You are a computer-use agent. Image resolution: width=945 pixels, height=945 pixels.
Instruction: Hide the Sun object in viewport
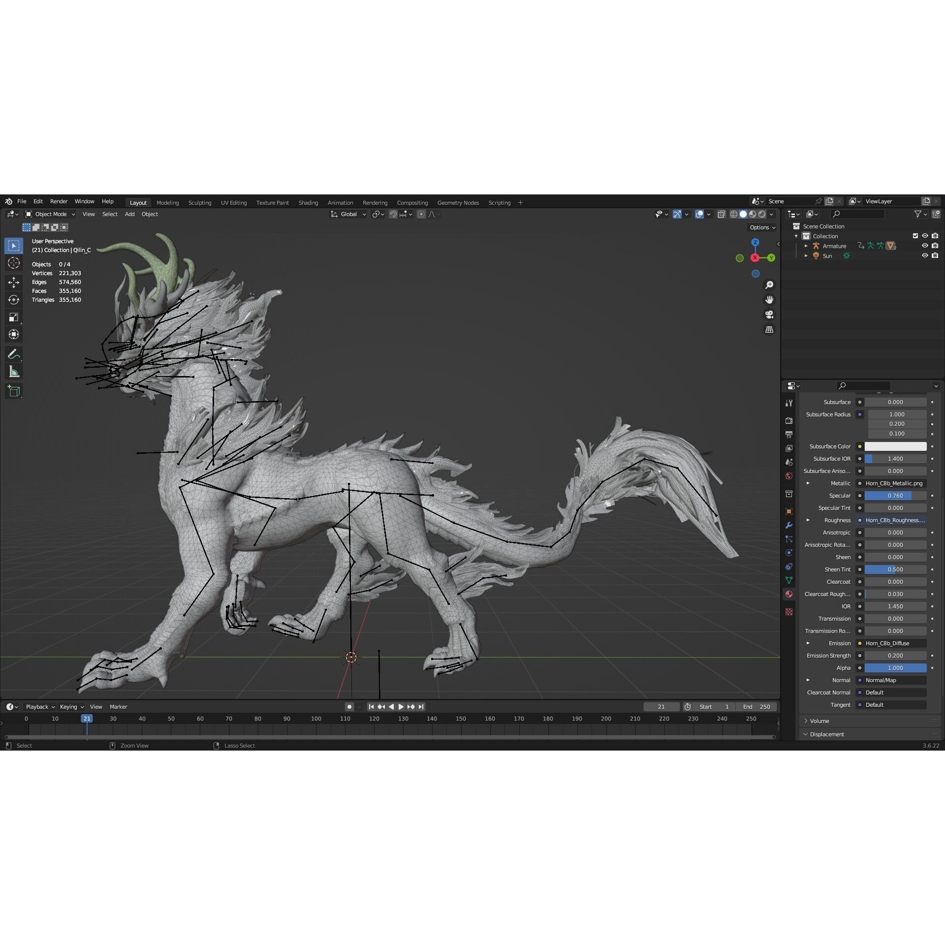925,255
